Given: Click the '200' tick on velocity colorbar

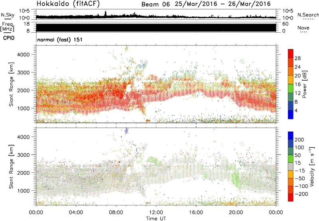Looking at the screenshot, I should pyautogui.click(x=299, y=140).
